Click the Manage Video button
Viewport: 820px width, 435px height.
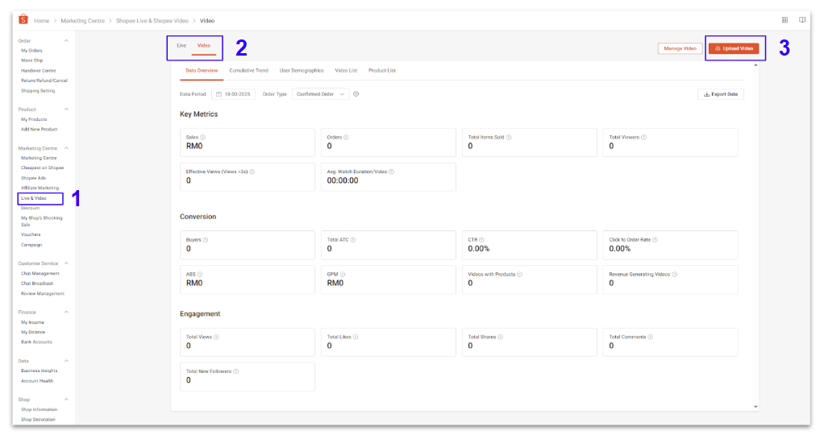click(680, 48)
